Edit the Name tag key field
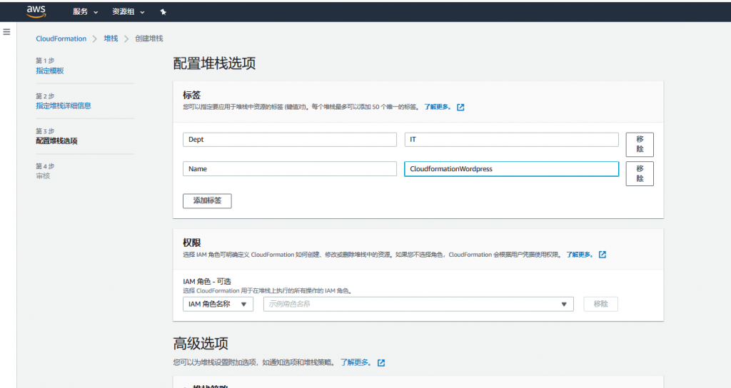This screenshot has height=388, width=731. tap(290, 168)
